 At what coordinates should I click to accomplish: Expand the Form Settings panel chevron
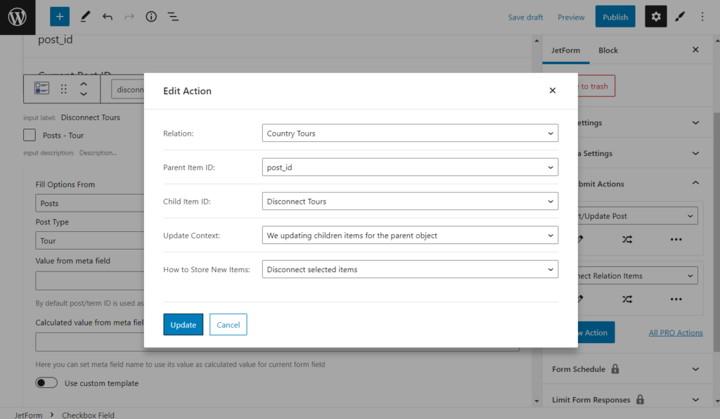695,122
